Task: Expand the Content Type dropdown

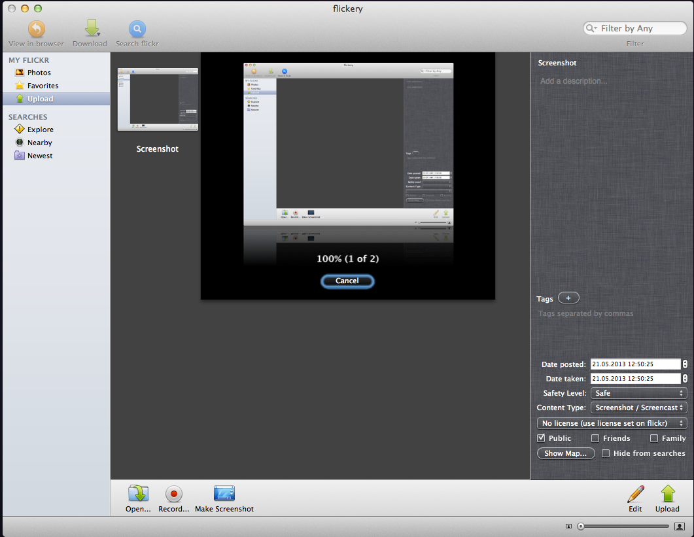Action: point(638,407)
